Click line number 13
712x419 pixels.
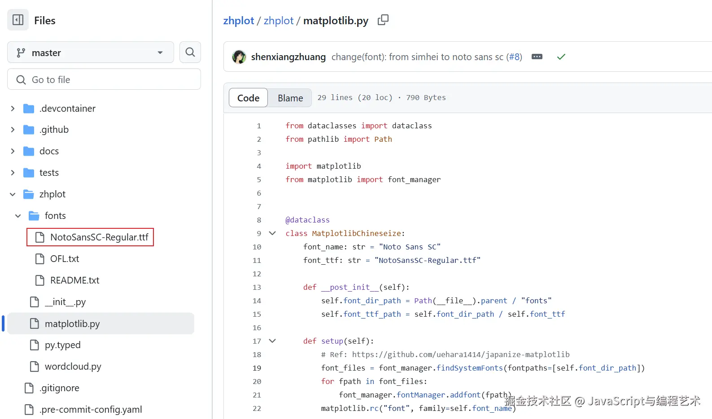[257, 288]
